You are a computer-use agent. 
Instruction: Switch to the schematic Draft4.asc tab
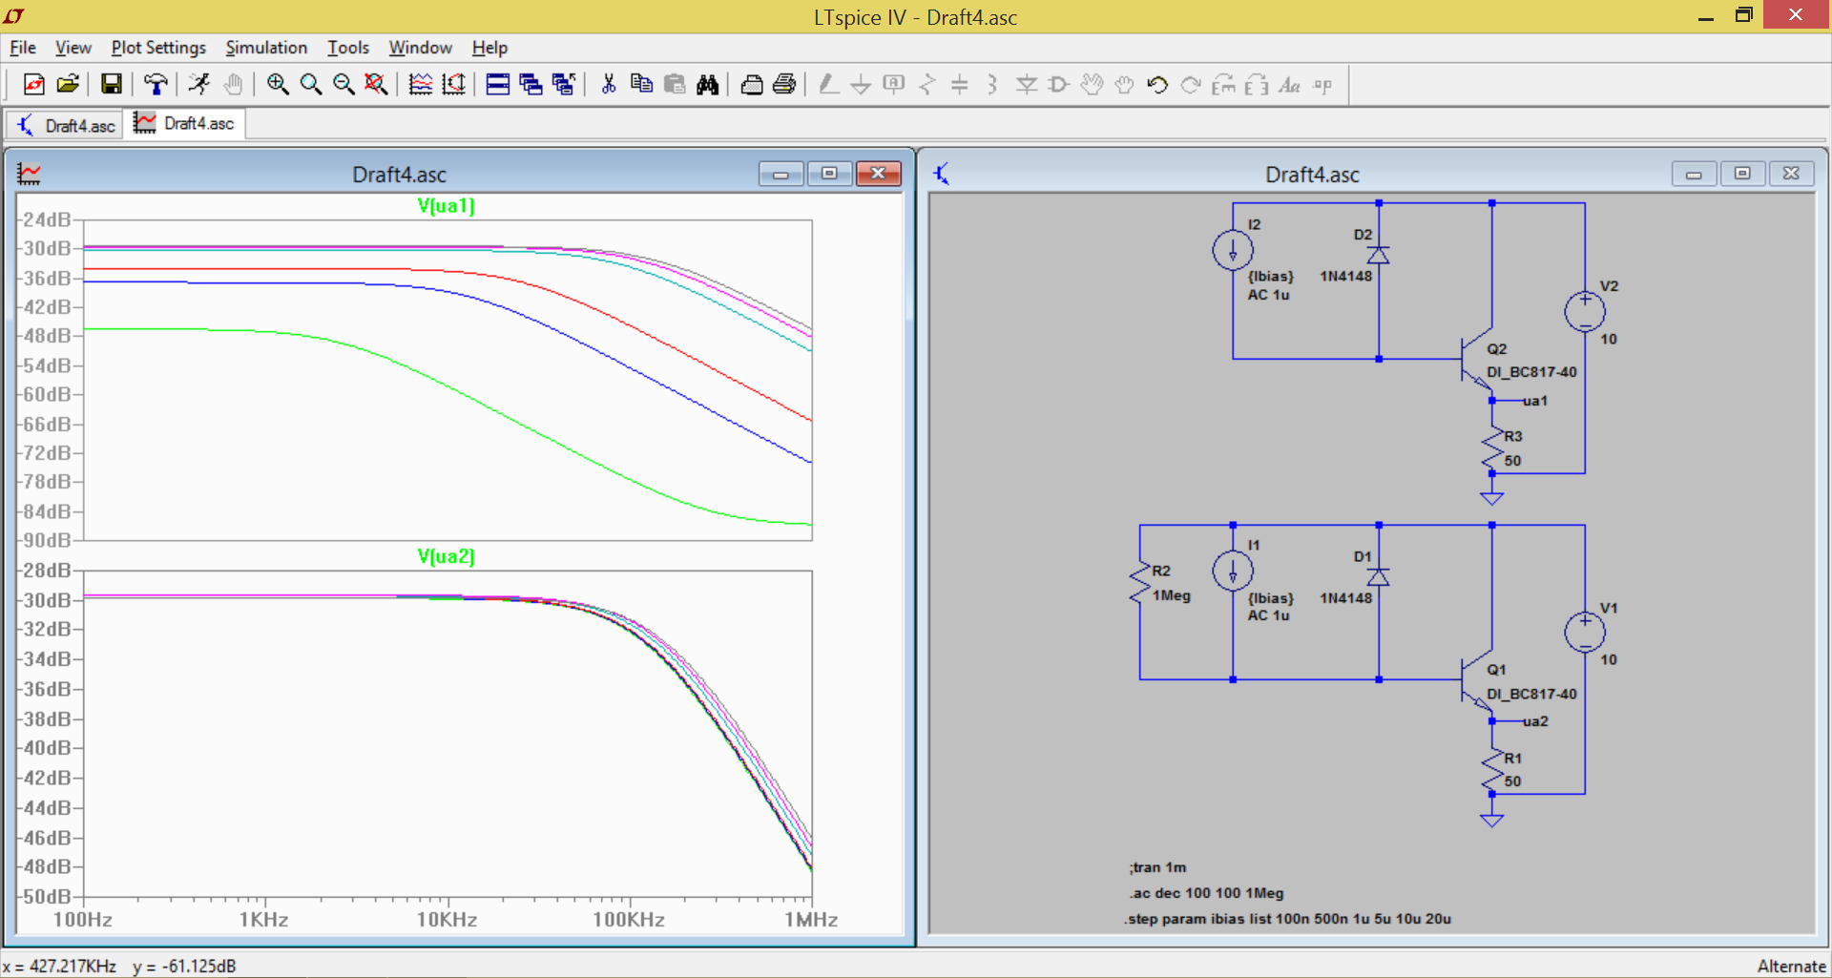pos(65,125)
